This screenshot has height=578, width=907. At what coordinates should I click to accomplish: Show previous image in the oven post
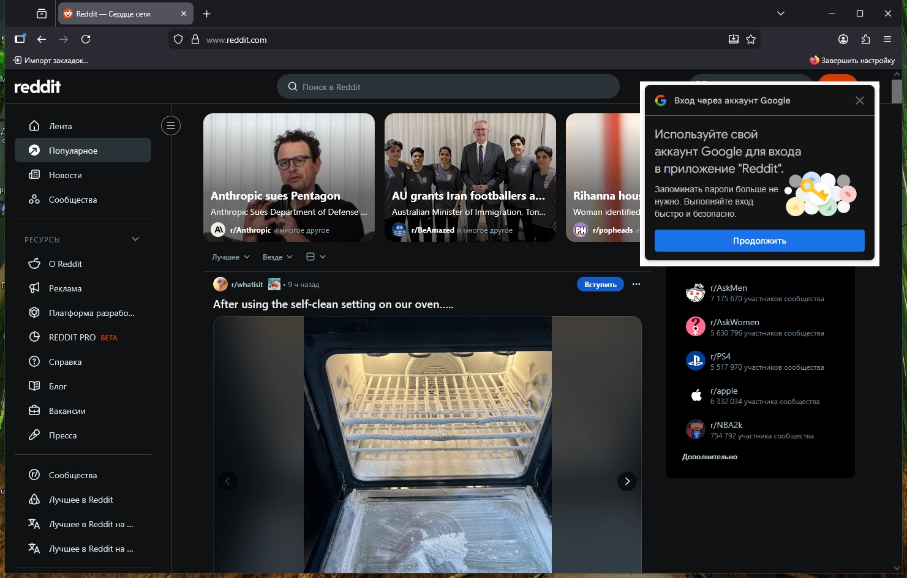[228, 481]
